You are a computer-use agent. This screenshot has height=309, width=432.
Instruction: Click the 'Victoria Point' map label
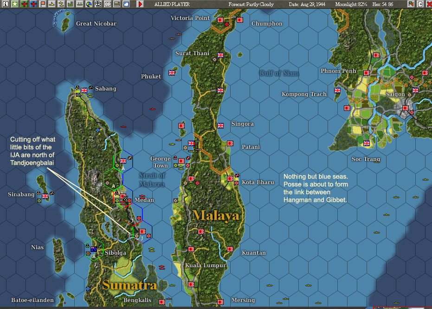(190, 18)
